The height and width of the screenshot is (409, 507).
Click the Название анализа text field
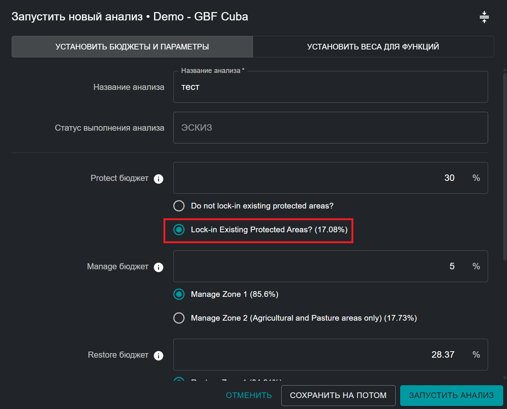coord(330,87)
